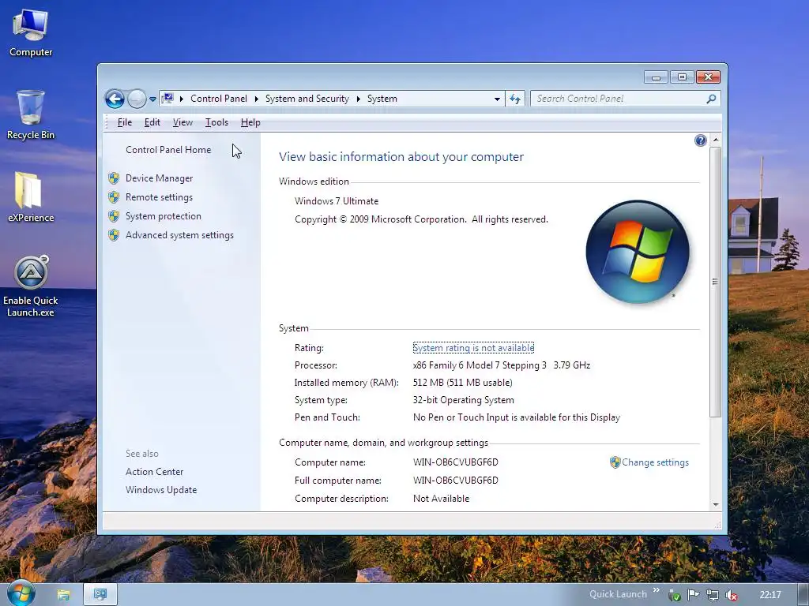Click the 32-bit Operating System value
This screenshot has height=606, width=809.
(463, 400)
